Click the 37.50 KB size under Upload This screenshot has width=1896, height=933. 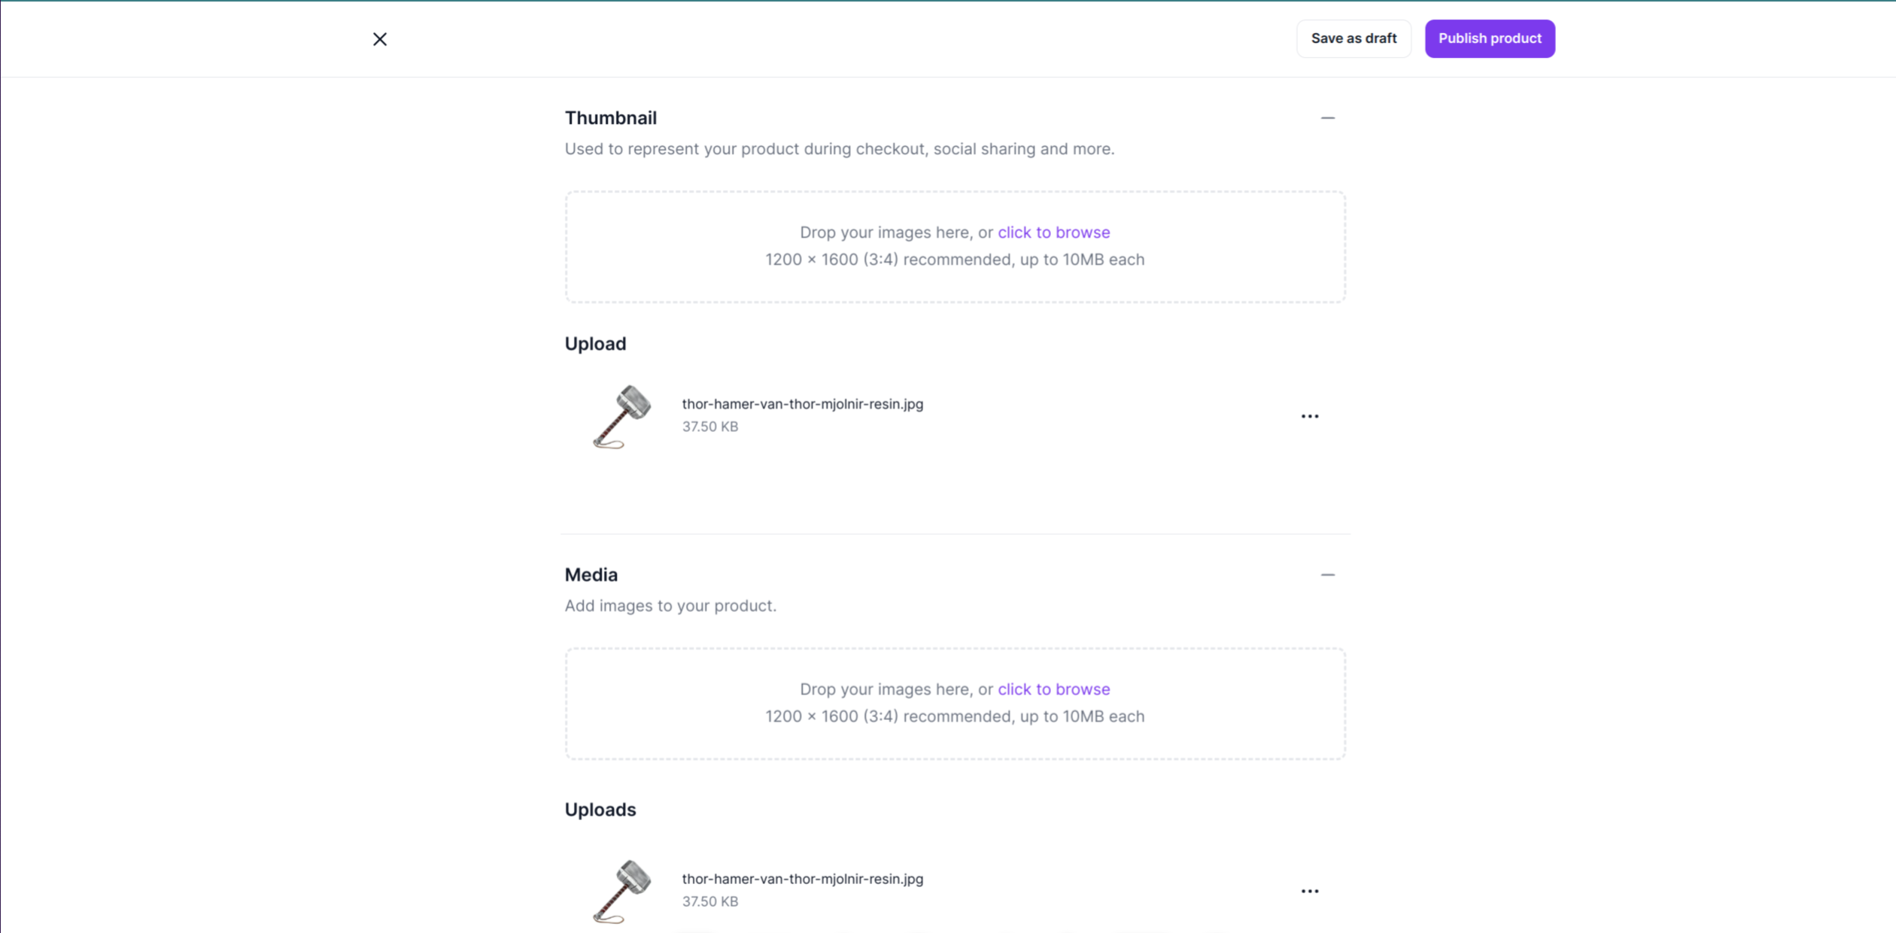709,427
